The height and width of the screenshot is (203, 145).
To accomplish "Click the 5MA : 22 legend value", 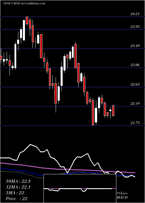I will tap(15, 193).
